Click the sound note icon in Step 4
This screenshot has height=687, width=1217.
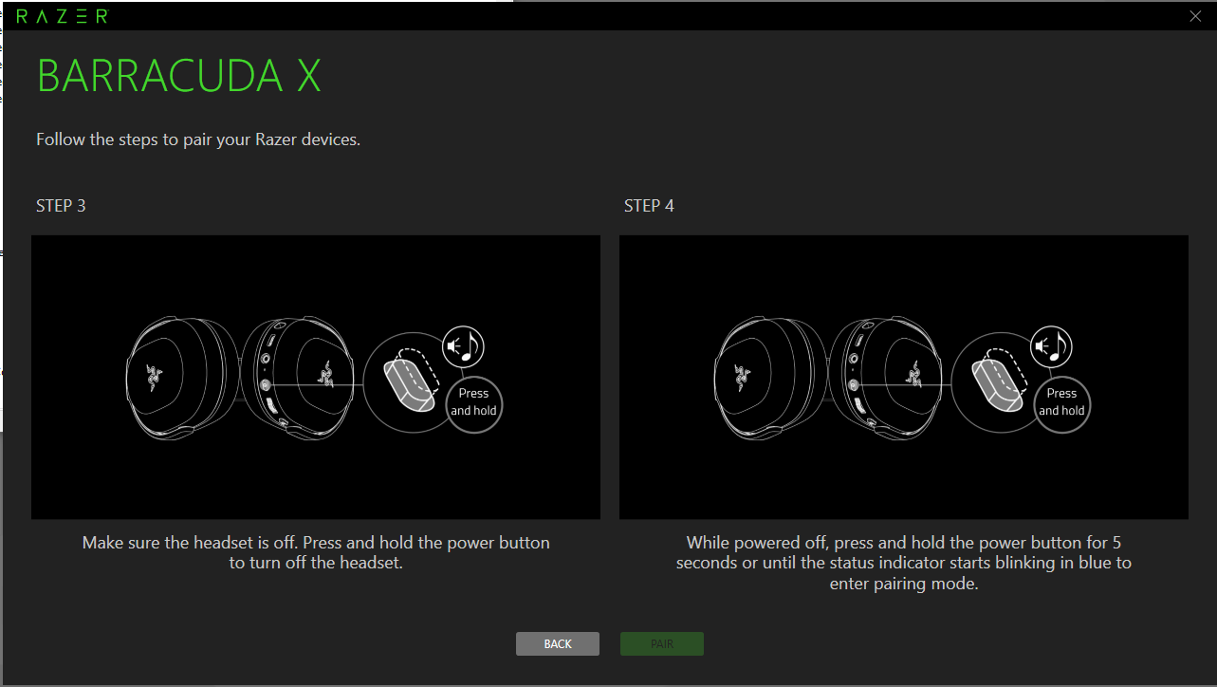[x=1051, y=347]
